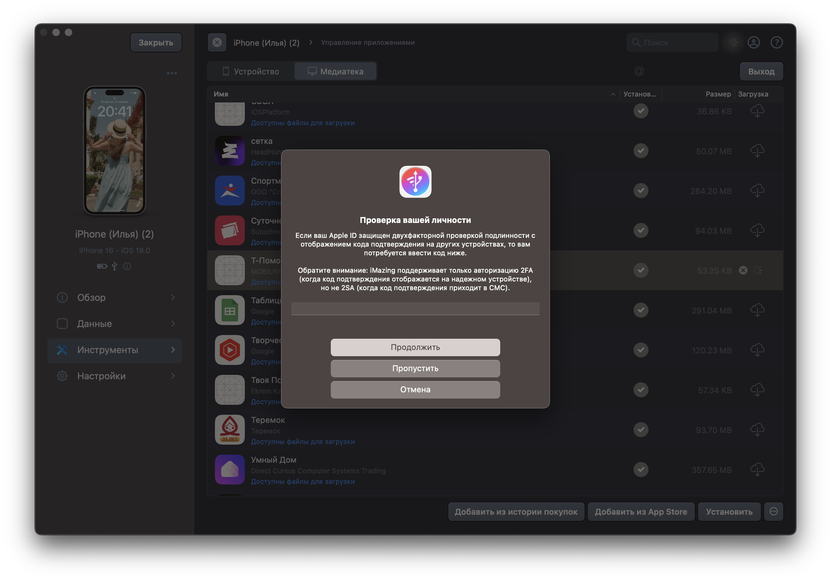Click the USB connection icon under device name
This screenshot has height=581, width=831.
pyautogui.click(x=114, y=266)
